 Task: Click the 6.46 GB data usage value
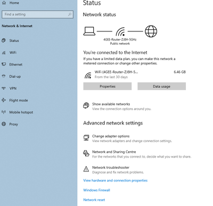(x=180, y=72)
